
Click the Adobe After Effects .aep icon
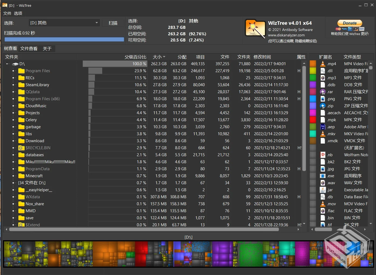click(323, 127)
